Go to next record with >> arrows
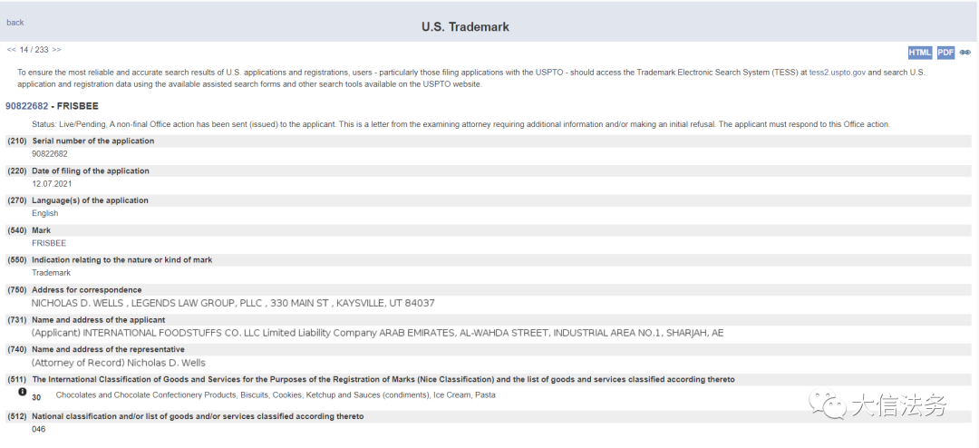The height and width of the screenshot is (448, 979). [57, 50]
